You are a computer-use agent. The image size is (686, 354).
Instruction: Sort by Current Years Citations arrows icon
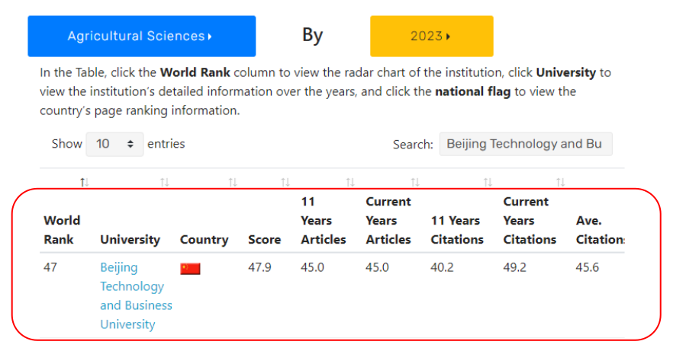[560, 182]
